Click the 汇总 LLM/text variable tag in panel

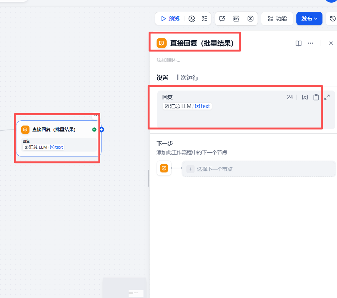pos(187,106)
